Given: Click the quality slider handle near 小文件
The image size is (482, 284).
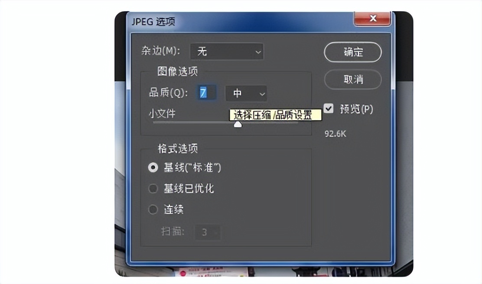Looking at the screenshot, I should [x=238, y=124].
